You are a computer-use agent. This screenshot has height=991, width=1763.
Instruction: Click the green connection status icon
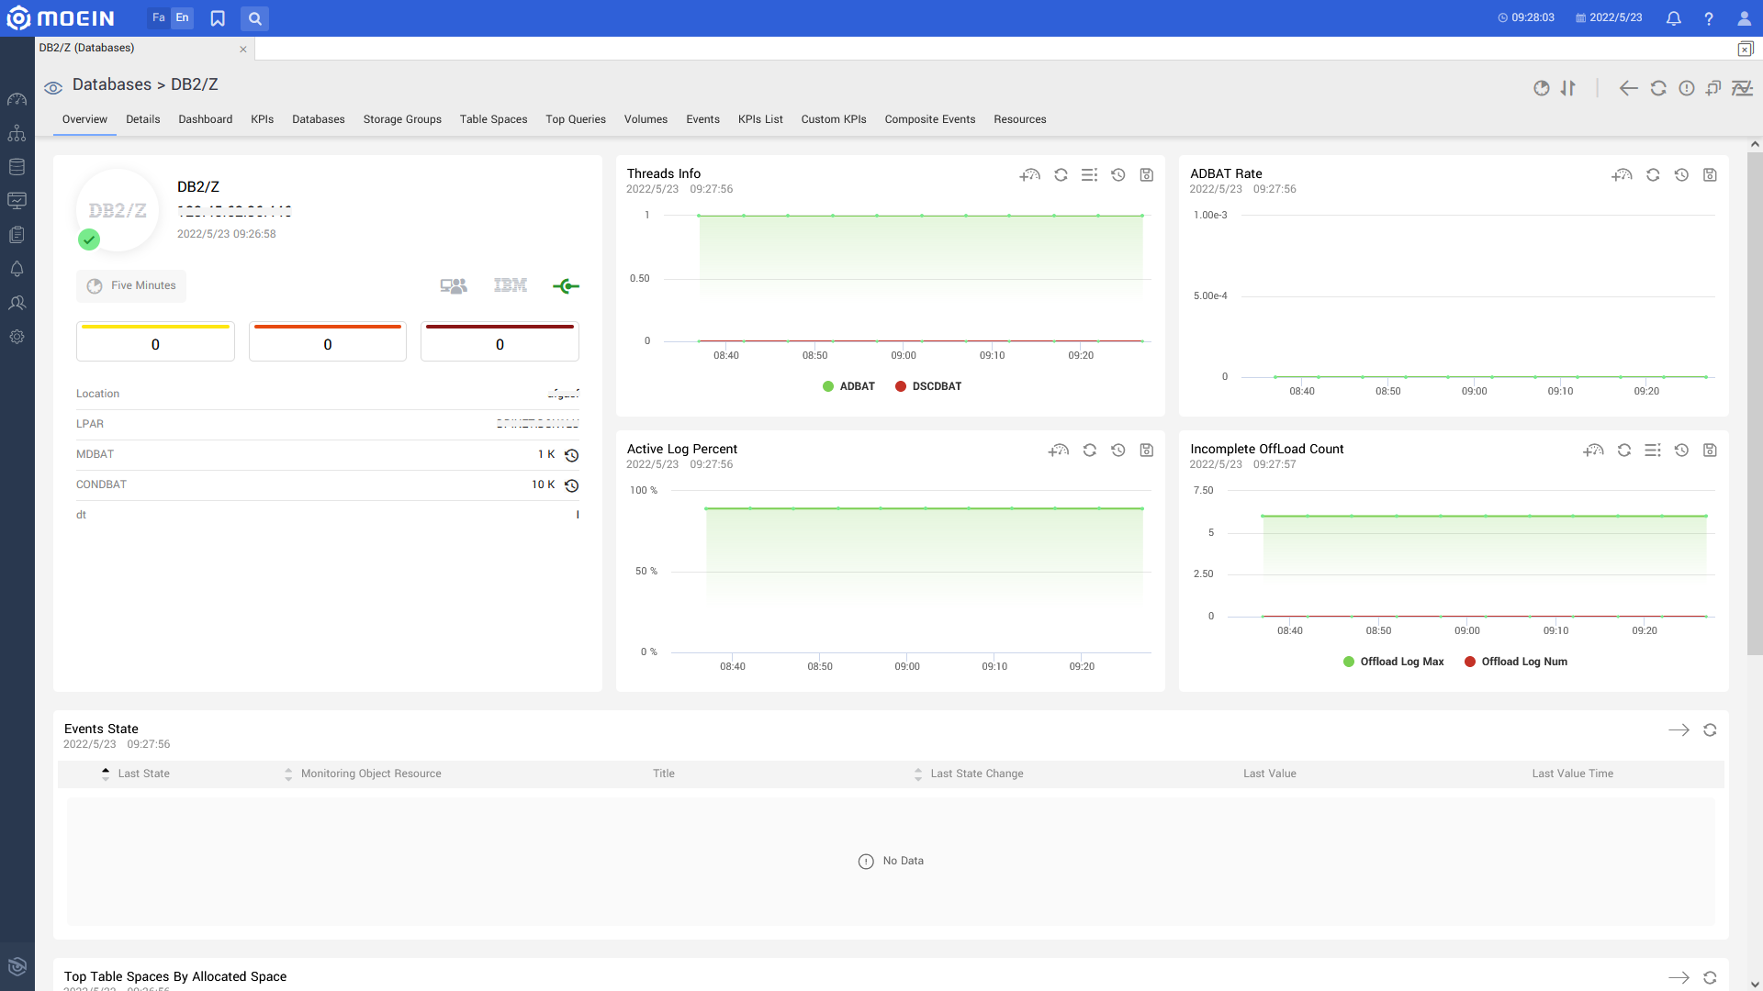[566, 286]
